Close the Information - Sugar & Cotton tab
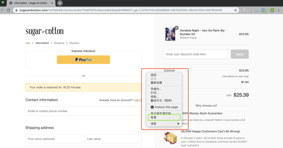 [x=52, y=3]
